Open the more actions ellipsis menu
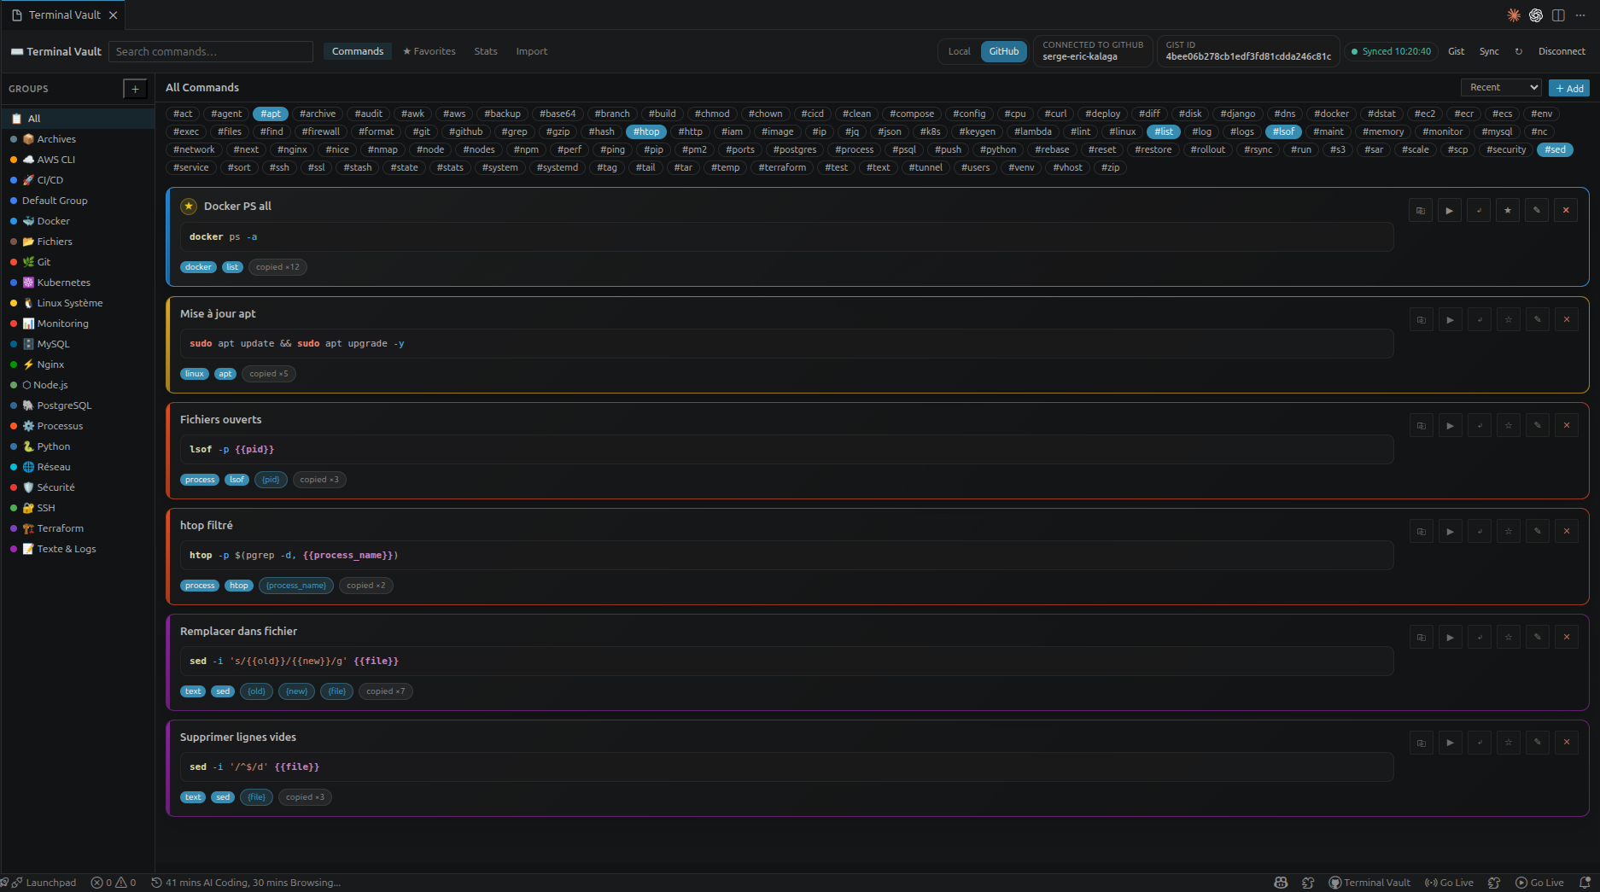Image resolution: width=1600 pixels, height=892 pixels. coord(1580,15)
